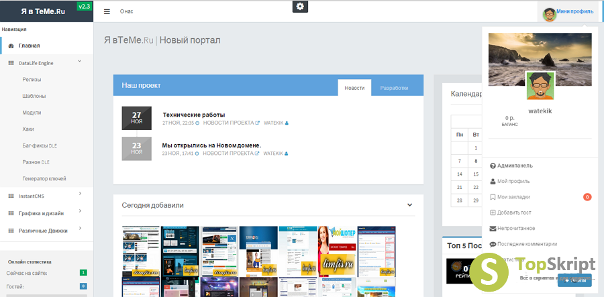Image resolution: width=604 pixels, height=297 pixels.
Task: Open Шаблоны submenu item
Action: click(x=34, y=96)
